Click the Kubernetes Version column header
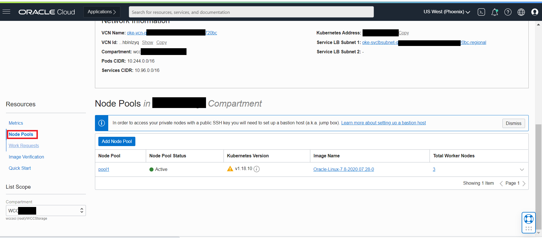Image resolution: width=542 pixels, height=238 pixels. click(x=248, y=156)
